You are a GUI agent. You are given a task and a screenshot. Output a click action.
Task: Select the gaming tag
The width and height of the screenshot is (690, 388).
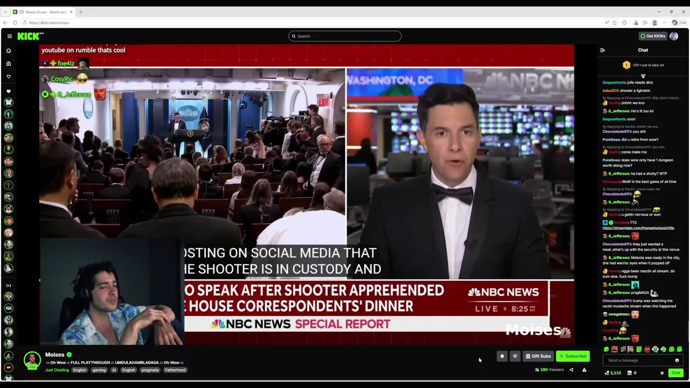(99, 370)
